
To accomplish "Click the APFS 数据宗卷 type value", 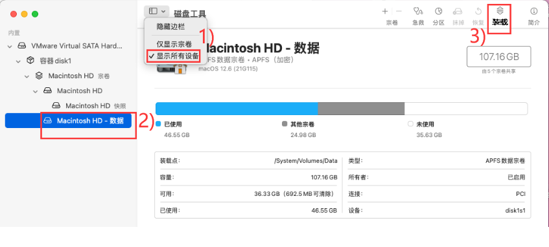I will pyautogui.click(x=505, y=161).
